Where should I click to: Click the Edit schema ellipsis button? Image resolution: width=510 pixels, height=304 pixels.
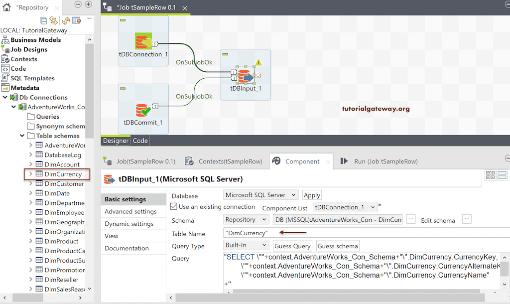[467, 219]
